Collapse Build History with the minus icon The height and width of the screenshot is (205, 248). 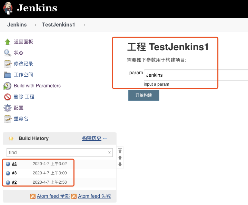click(105, 139)
